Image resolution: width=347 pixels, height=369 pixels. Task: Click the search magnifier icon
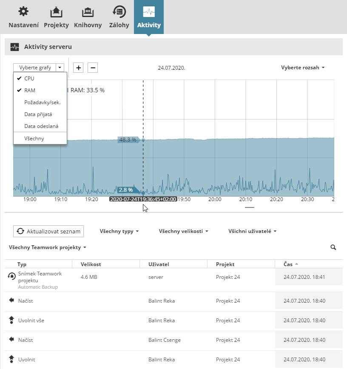pos(333,247)
